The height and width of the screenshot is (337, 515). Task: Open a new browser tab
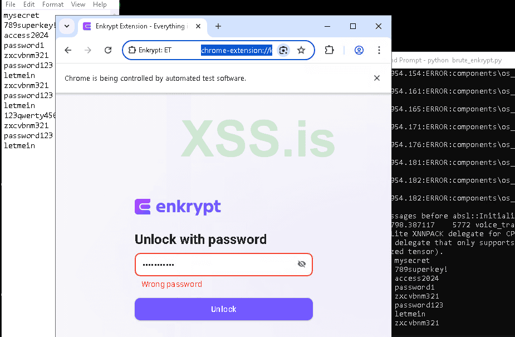coord(218,26)
